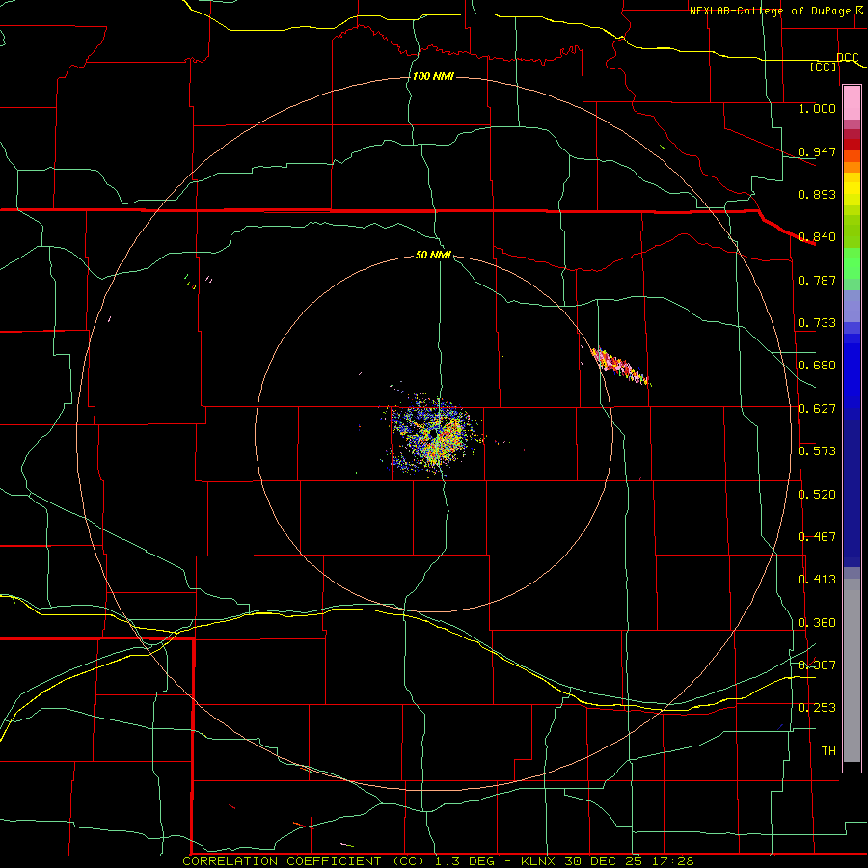Viewport: 868px width, 868px height.
Task: Pick the light pink top segment of color bar
Action: coord(852,103)
